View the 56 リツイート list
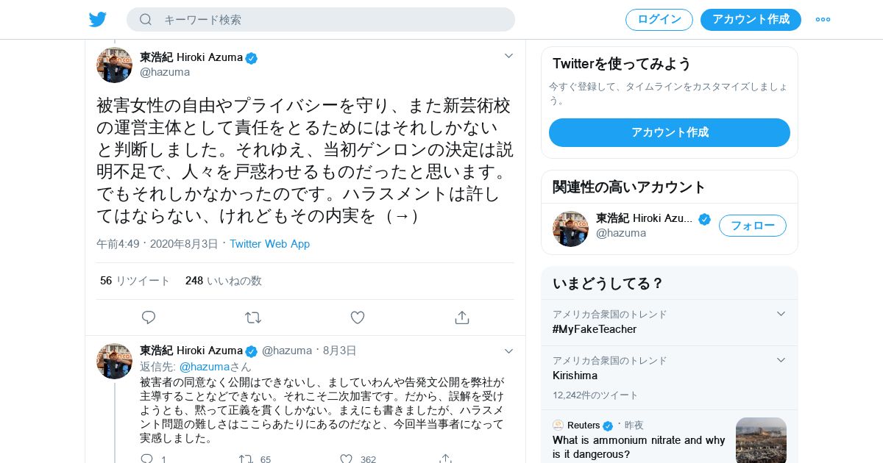This screenshot has height=463, width=883. point(135,281)
